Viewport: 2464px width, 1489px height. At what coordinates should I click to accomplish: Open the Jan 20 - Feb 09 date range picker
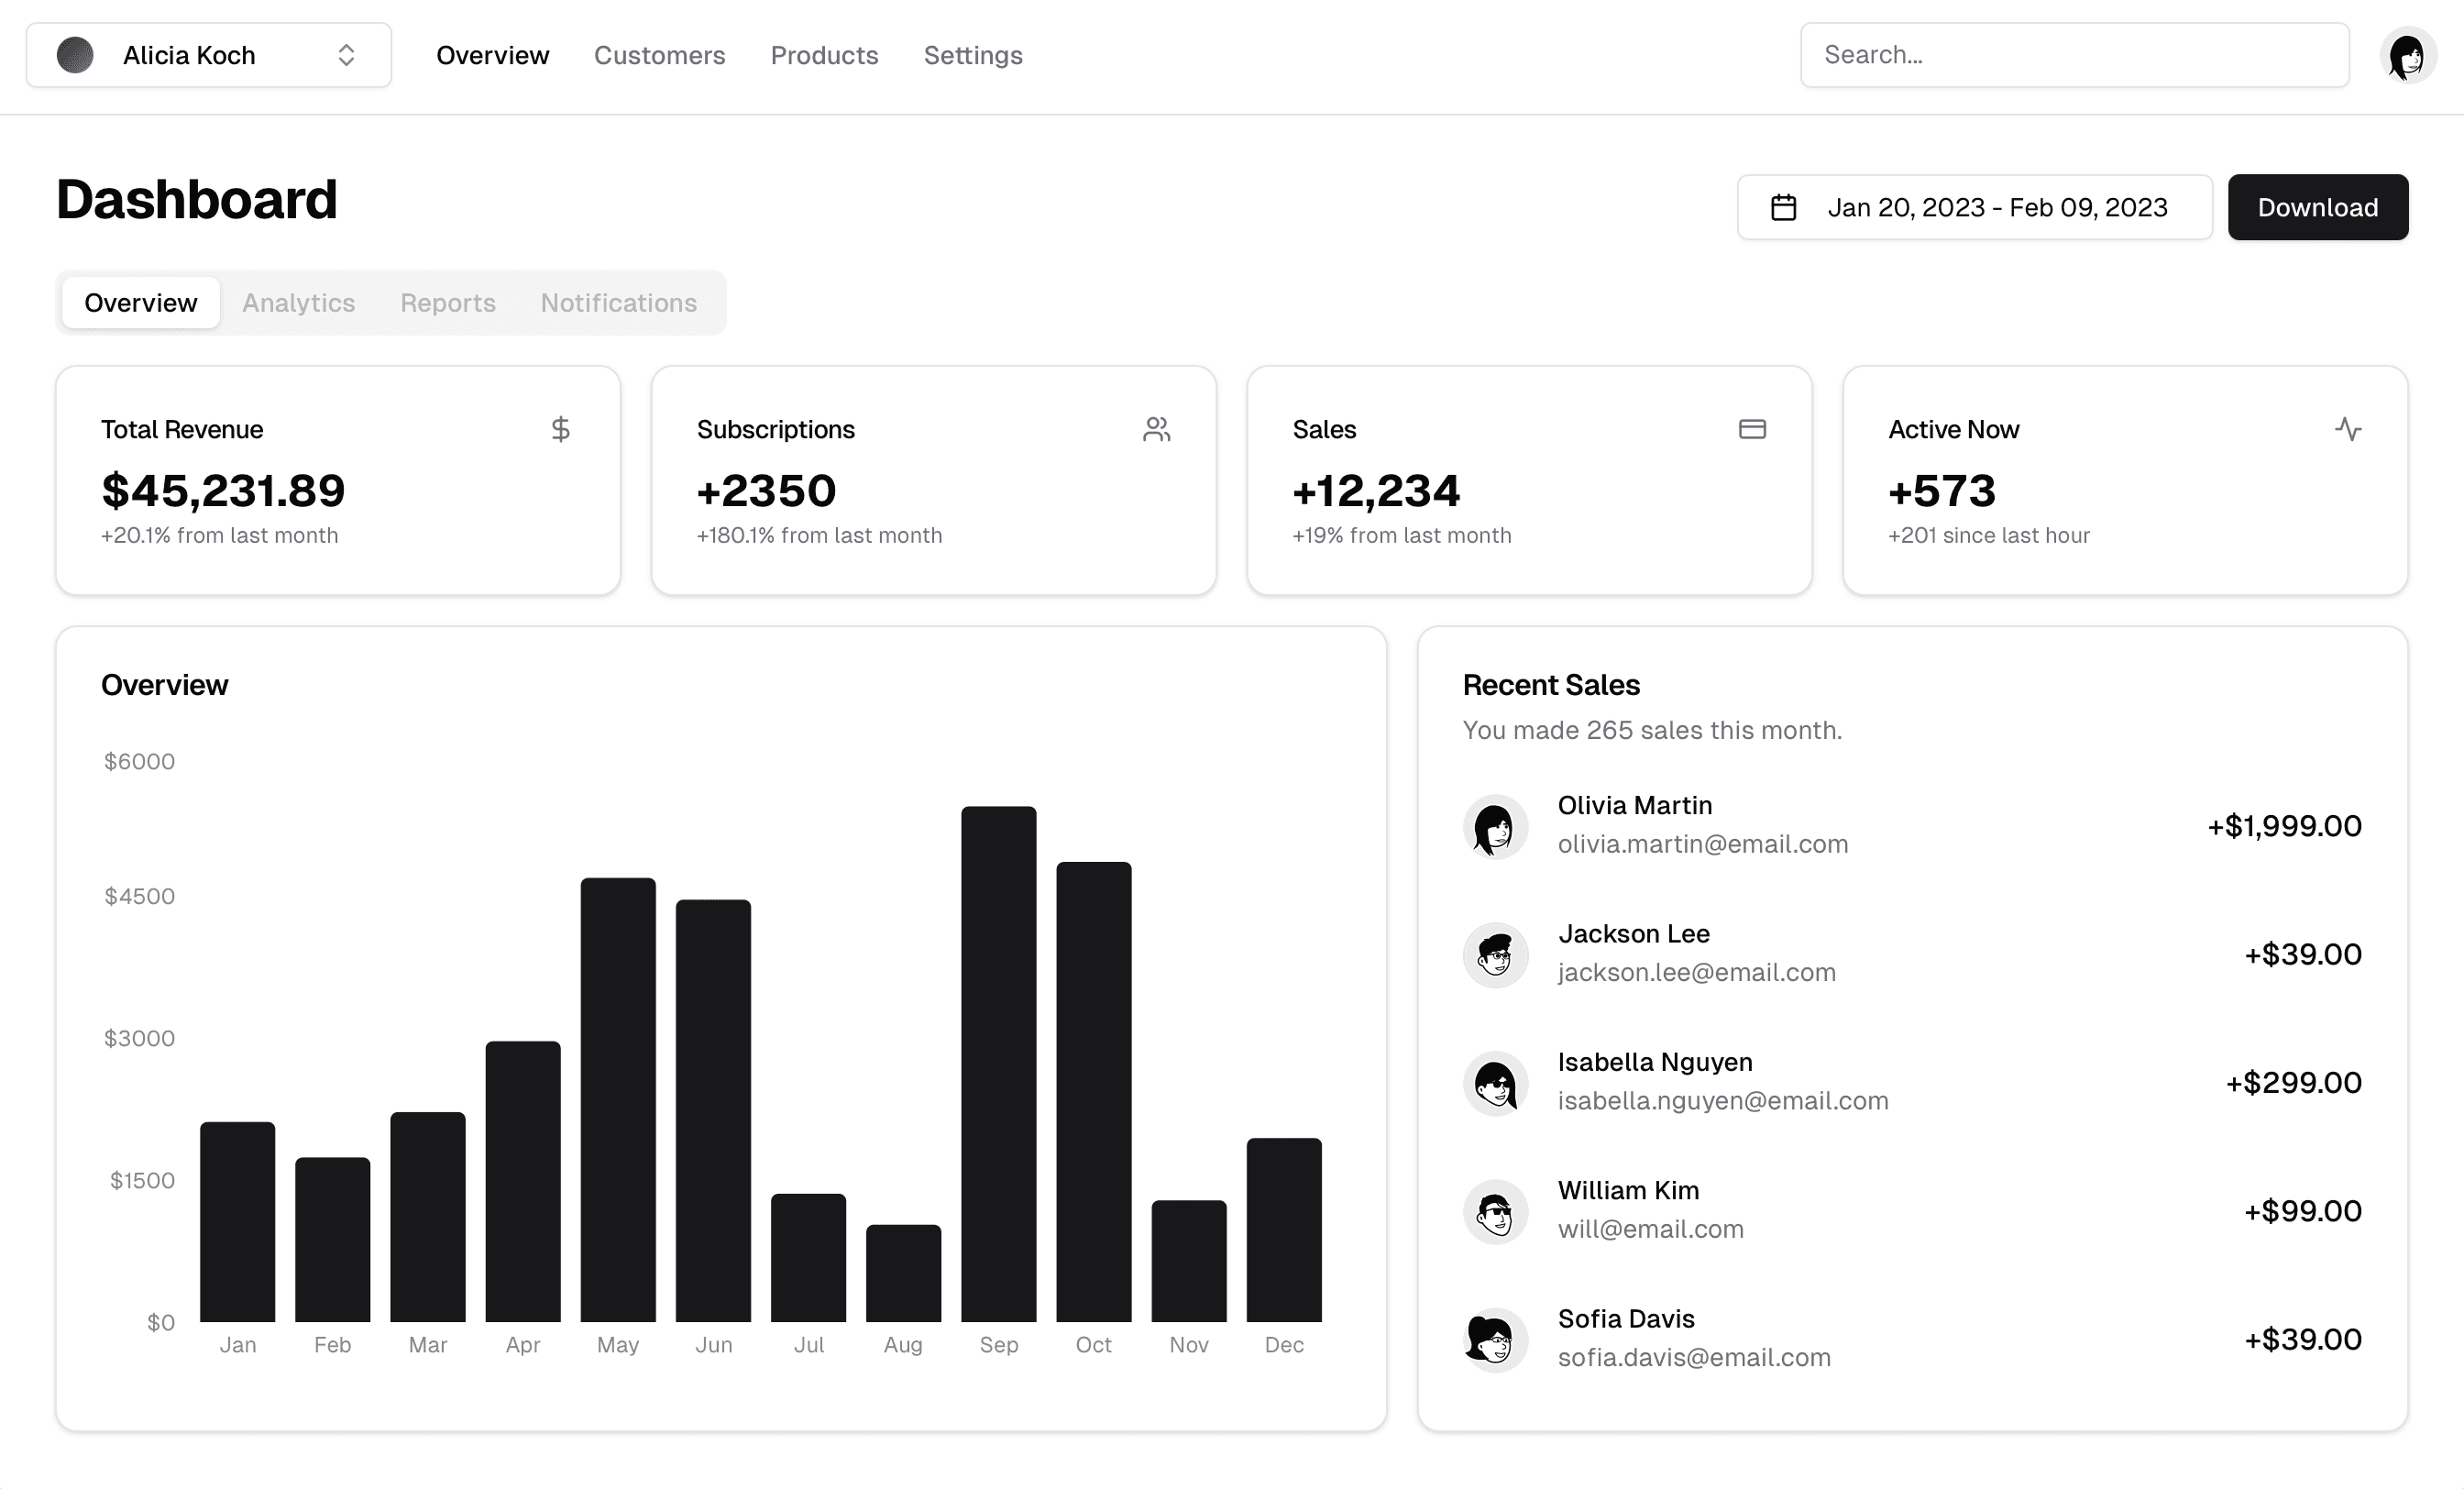pyautogui.click(x=1974, y=207)
